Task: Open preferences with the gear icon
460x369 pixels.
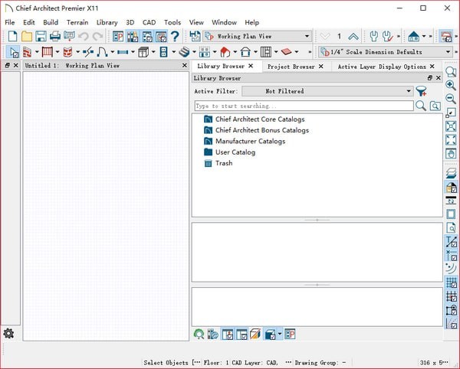Action: pyautogui.click(x=9, y=333)
